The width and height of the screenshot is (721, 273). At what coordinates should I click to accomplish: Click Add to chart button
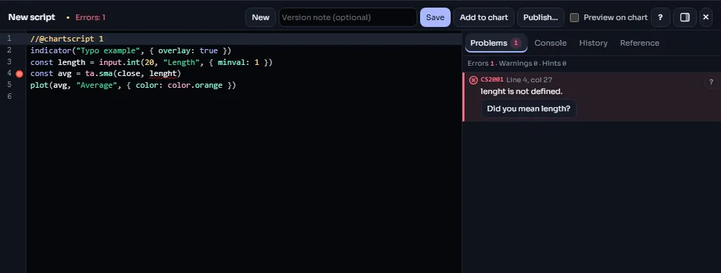[484, 17]
